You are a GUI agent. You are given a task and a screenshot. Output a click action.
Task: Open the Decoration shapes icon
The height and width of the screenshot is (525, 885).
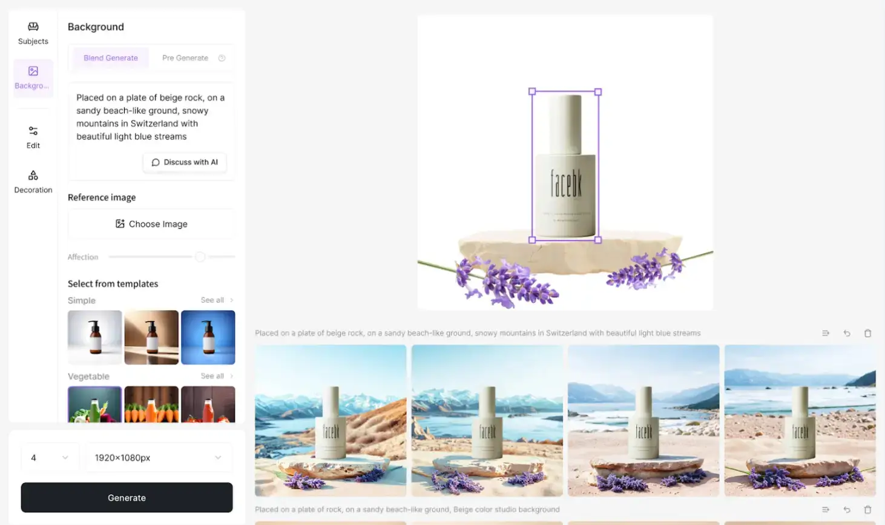pyautogui.click(x=33, y=176)
